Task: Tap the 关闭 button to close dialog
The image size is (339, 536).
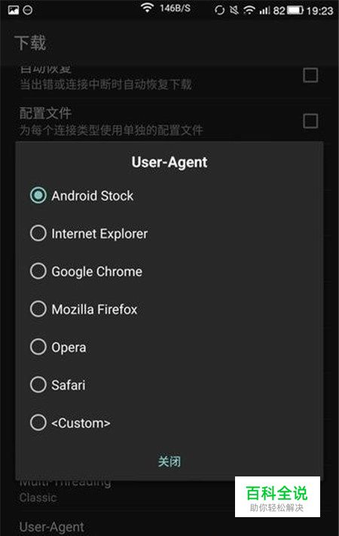Action: [x=169, y=461]
